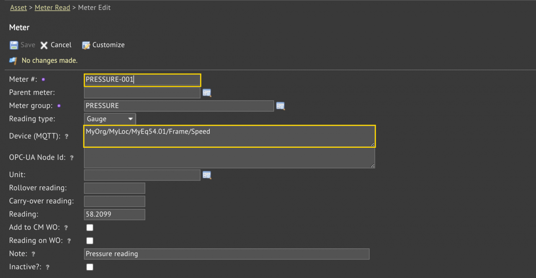This screenshot has height=278, width=536.
Task: Click the Device (MQTT) help question mark
Action: (x=66, y=136)
